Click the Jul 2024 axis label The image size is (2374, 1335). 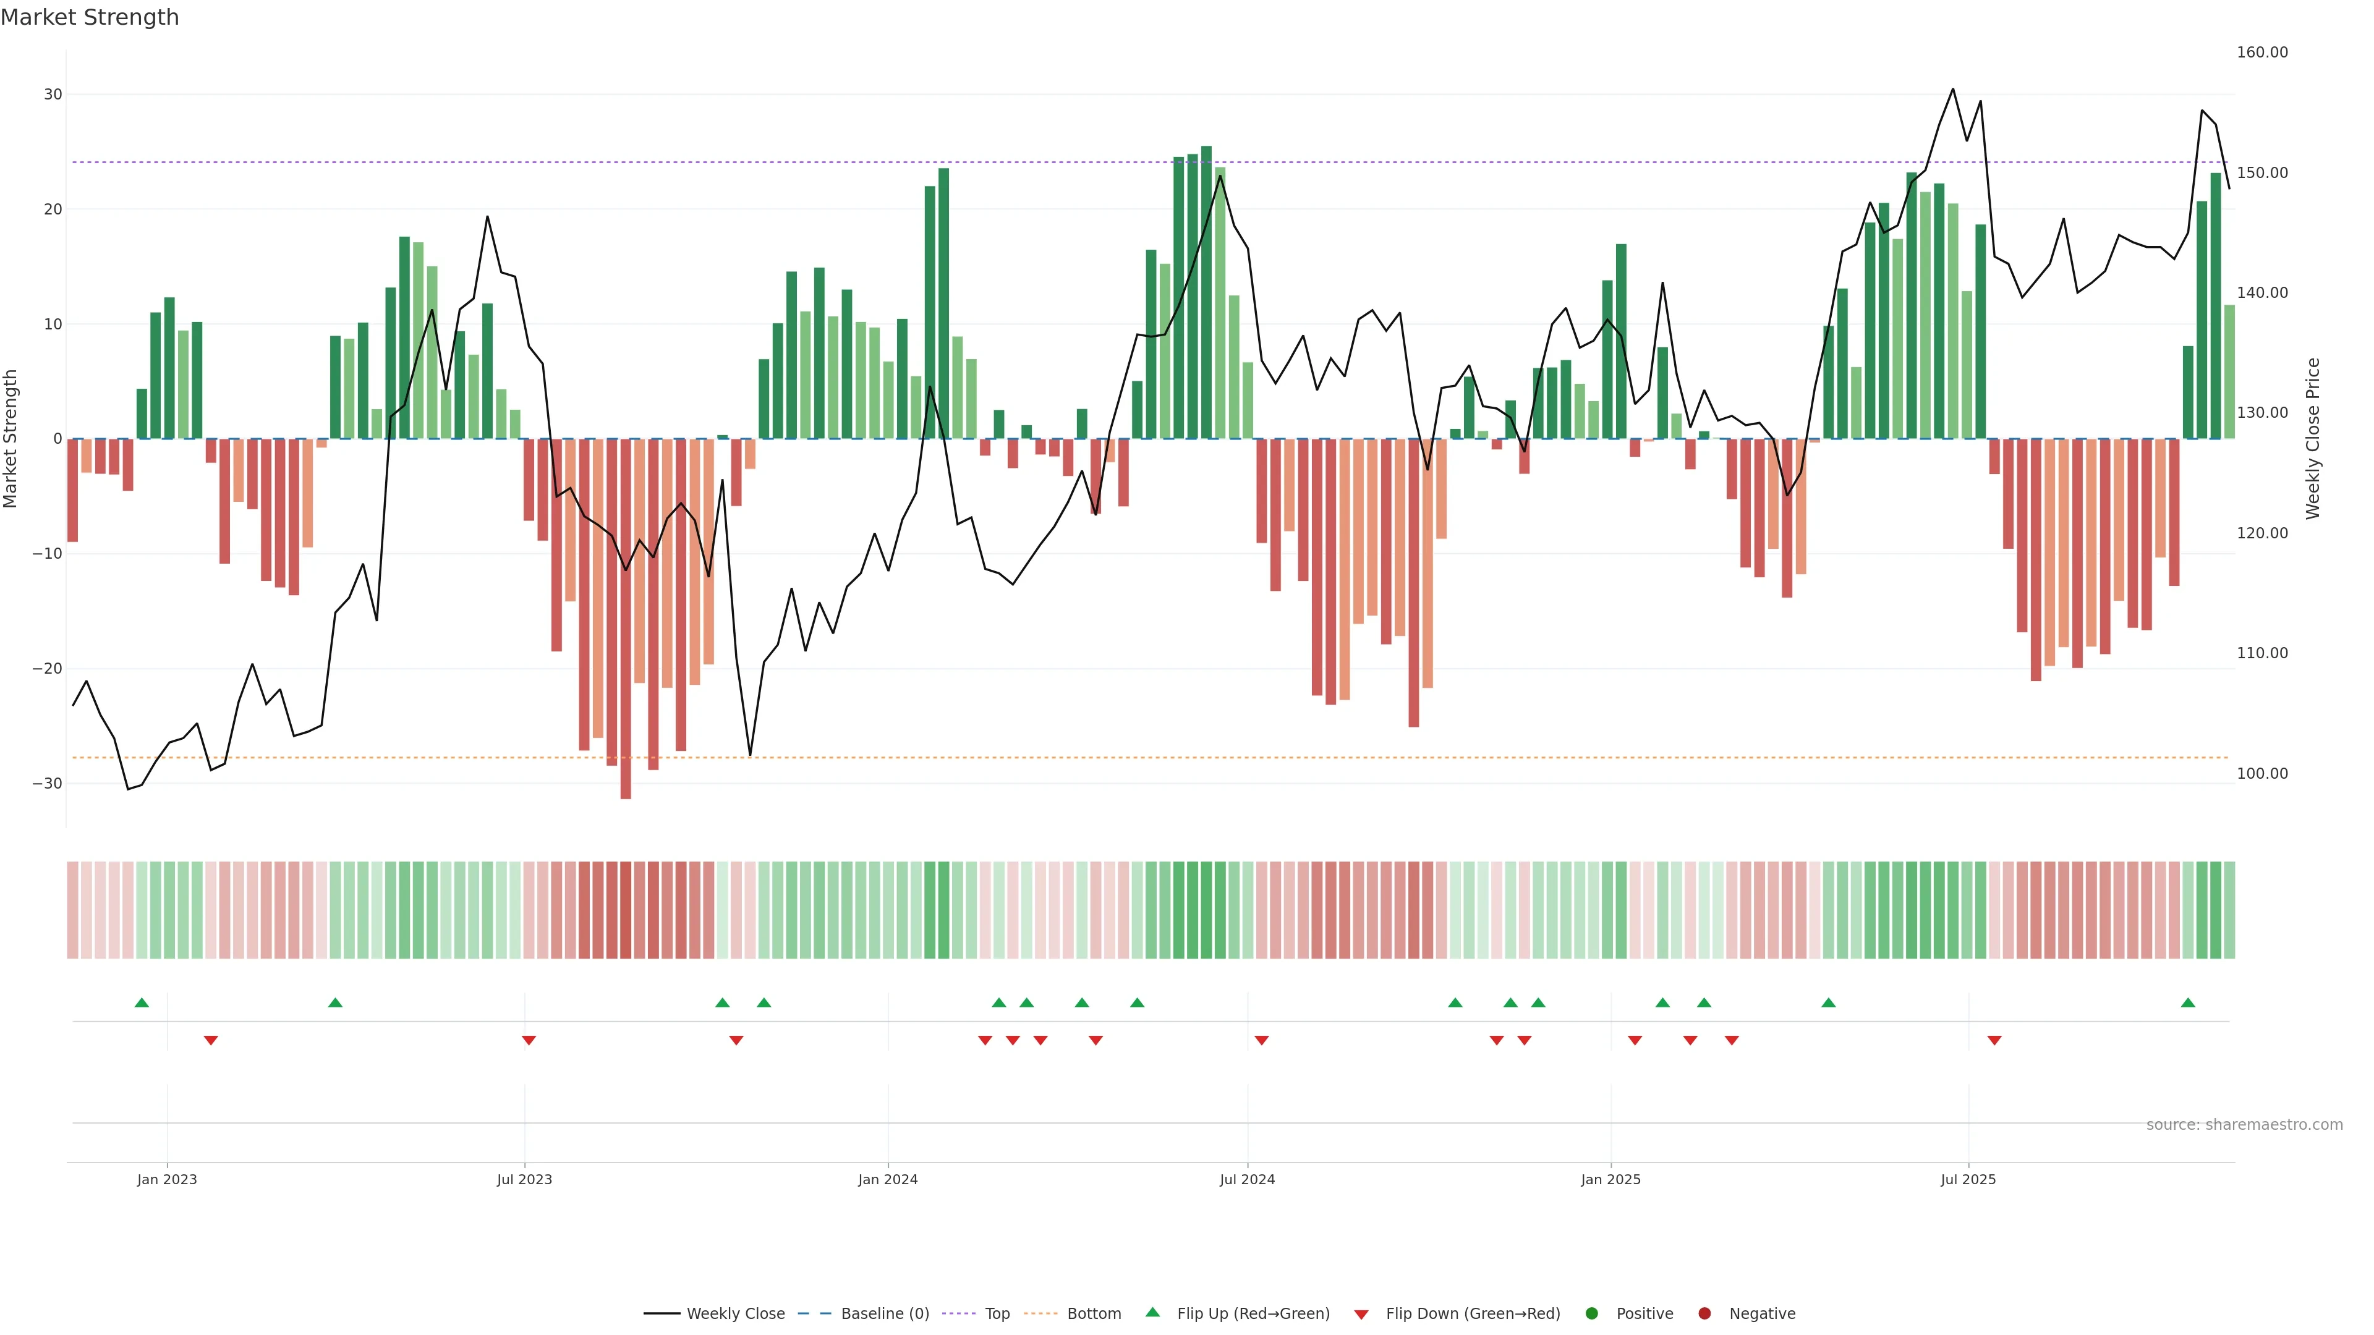[1247, 1179]
